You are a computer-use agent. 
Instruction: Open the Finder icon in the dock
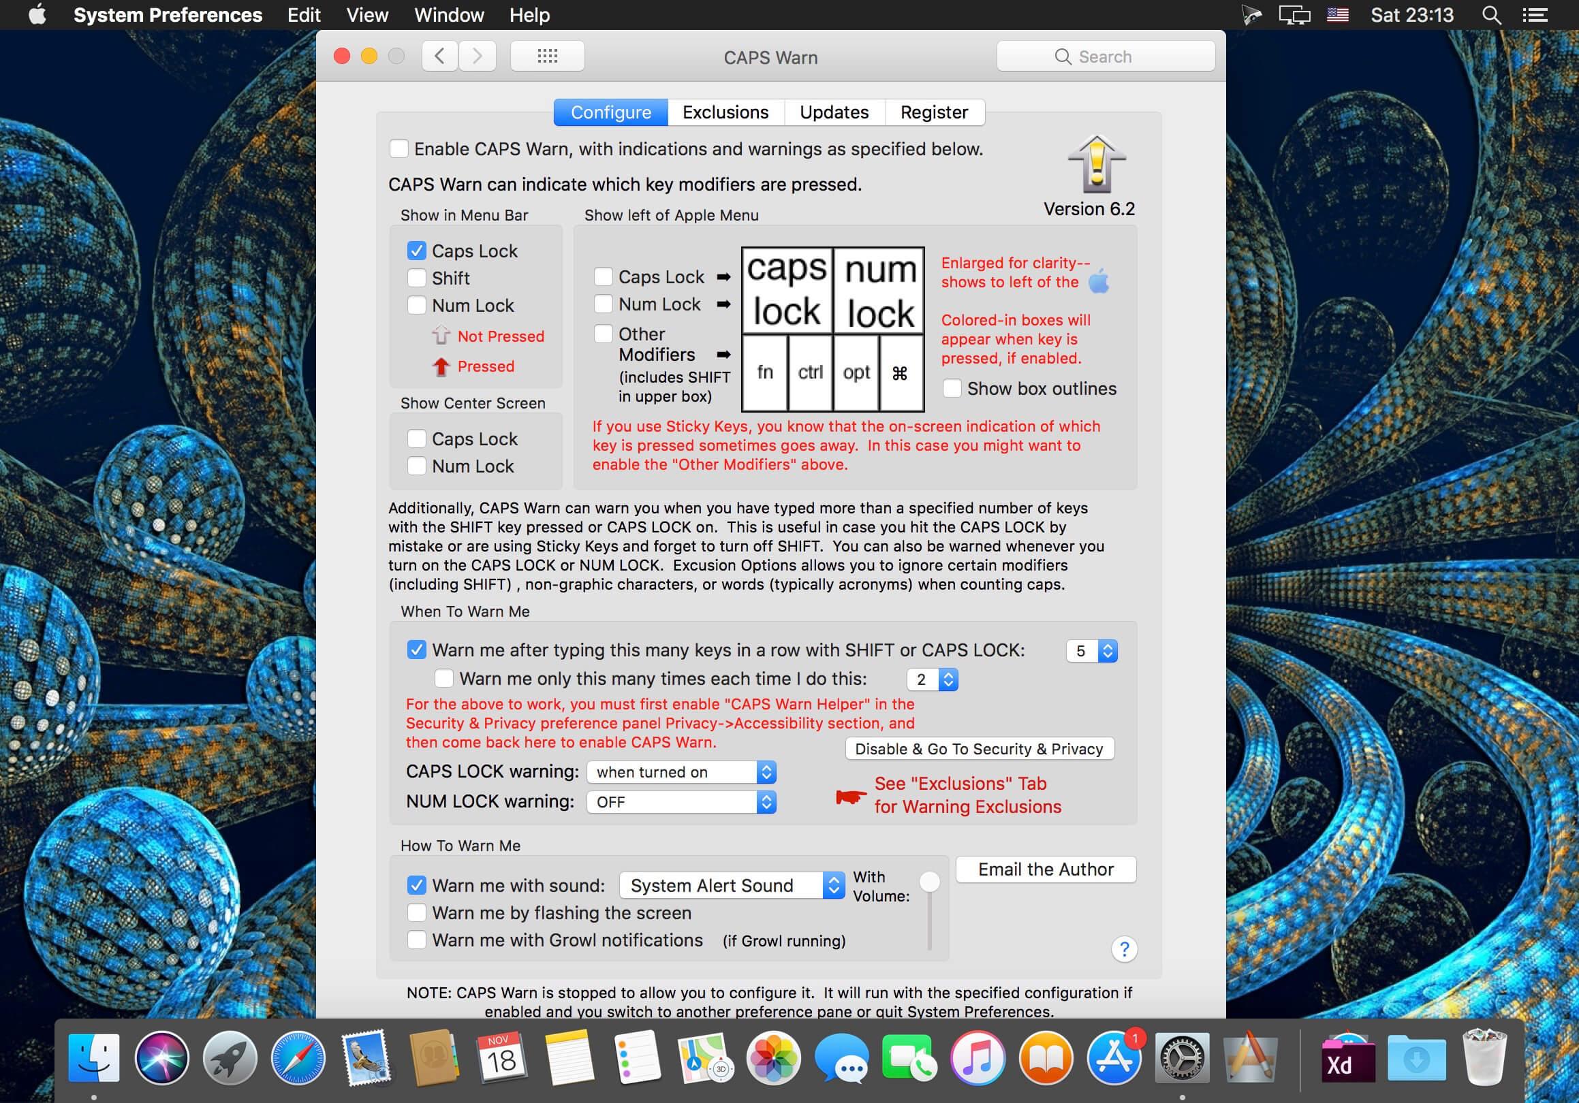(x=94, y=1057)
